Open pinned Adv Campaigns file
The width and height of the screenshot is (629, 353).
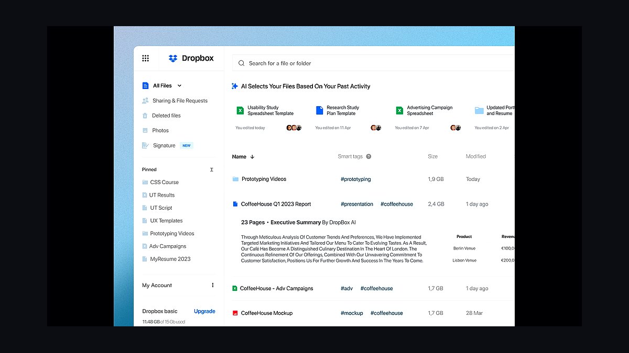168,246
